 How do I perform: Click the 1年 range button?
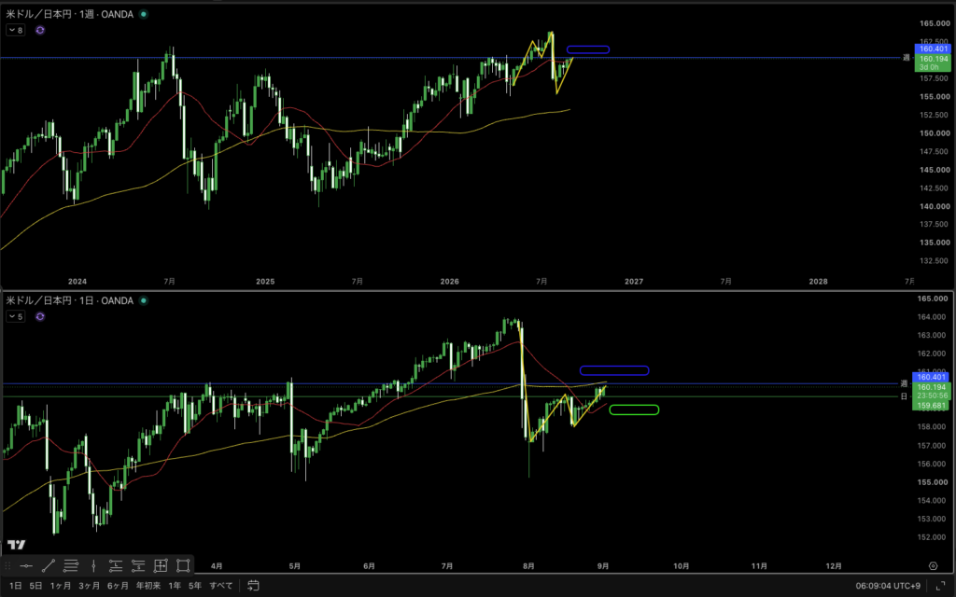pos(175,586)
